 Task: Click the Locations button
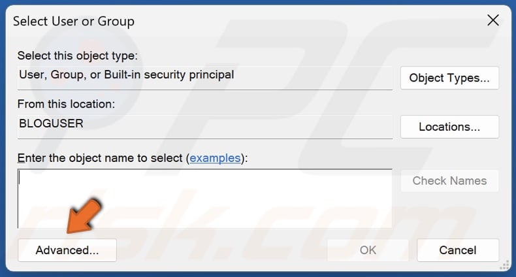click(x=449, y=127)
